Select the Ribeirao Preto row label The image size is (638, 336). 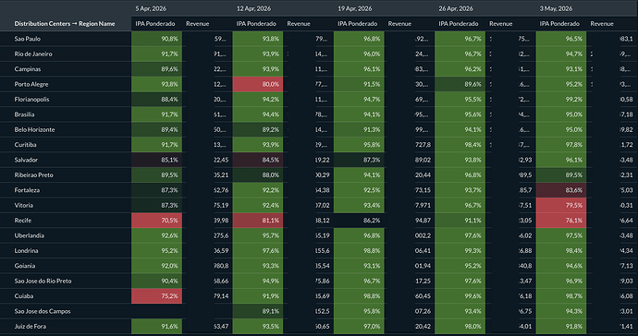(x=34, y=175)
